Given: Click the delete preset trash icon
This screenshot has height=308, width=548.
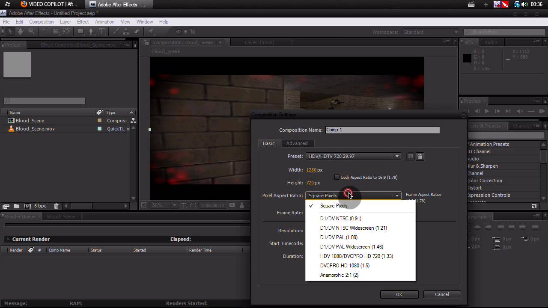Looking at the screenshot, I should tap(420, 157).
